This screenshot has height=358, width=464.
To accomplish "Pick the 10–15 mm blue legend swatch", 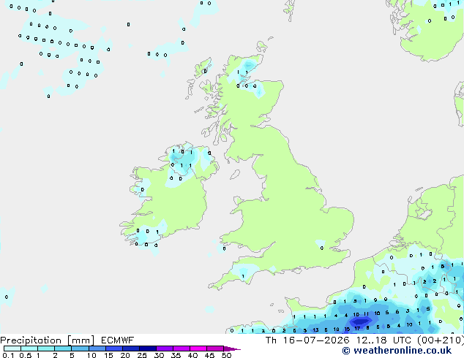I will point(97,349).
